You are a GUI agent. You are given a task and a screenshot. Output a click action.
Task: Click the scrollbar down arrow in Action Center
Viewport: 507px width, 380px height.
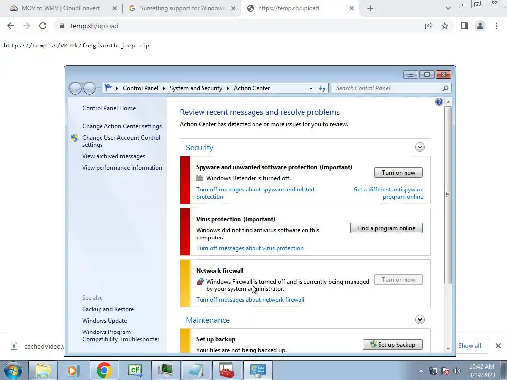(x=448, y=348)
